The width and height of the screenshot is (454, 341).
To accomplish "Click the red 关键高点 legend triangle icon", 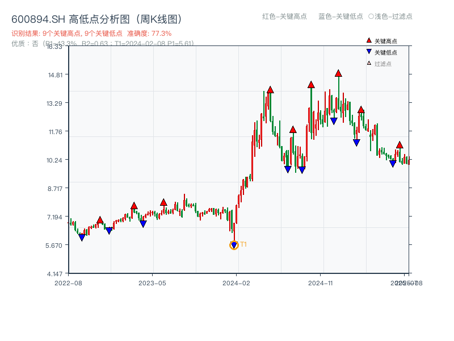I will [369, 40].
